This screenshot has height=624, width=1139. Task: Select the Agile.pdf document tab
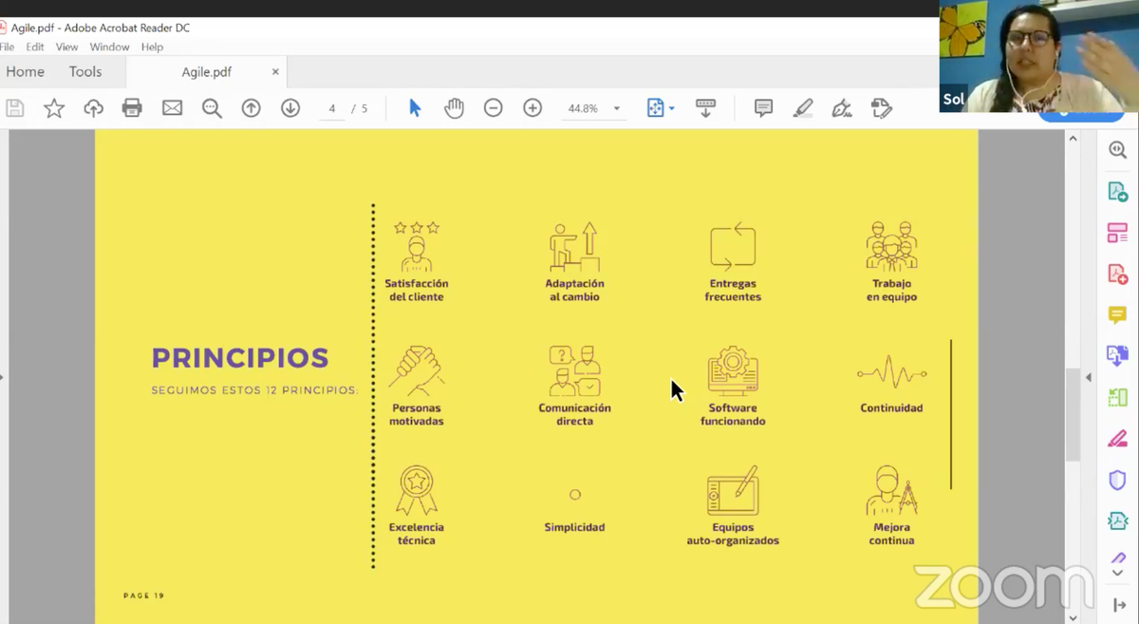[206, 71]
